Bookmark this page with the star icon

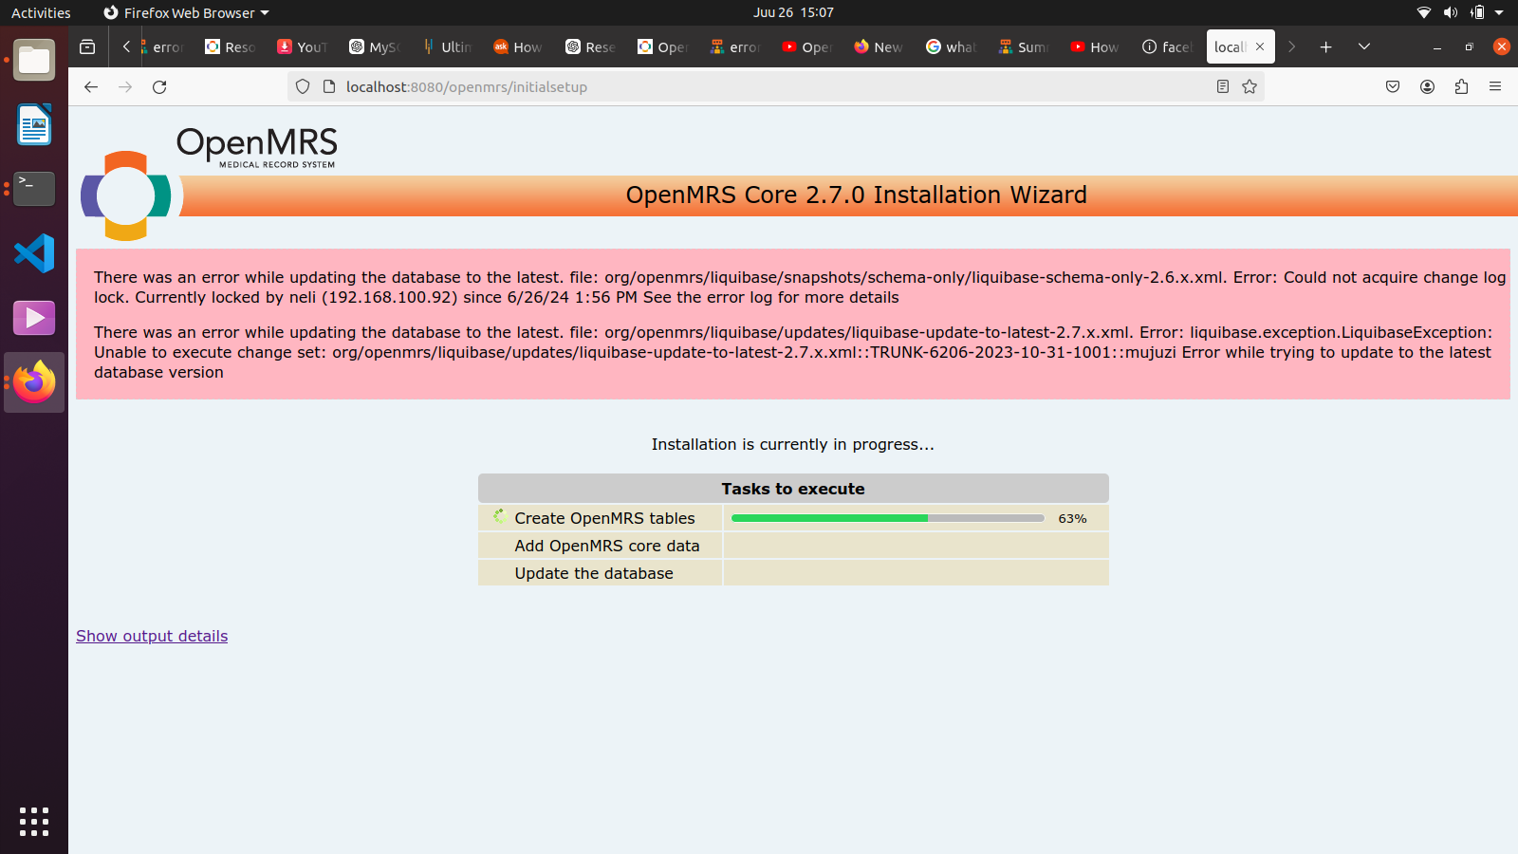(1250, 86)
